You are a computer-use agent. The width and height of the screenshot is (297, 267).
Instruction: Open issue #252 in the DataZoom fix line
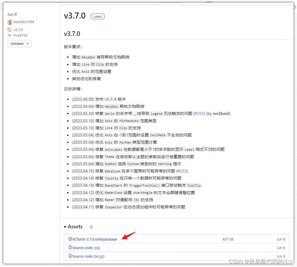(182, 171)
